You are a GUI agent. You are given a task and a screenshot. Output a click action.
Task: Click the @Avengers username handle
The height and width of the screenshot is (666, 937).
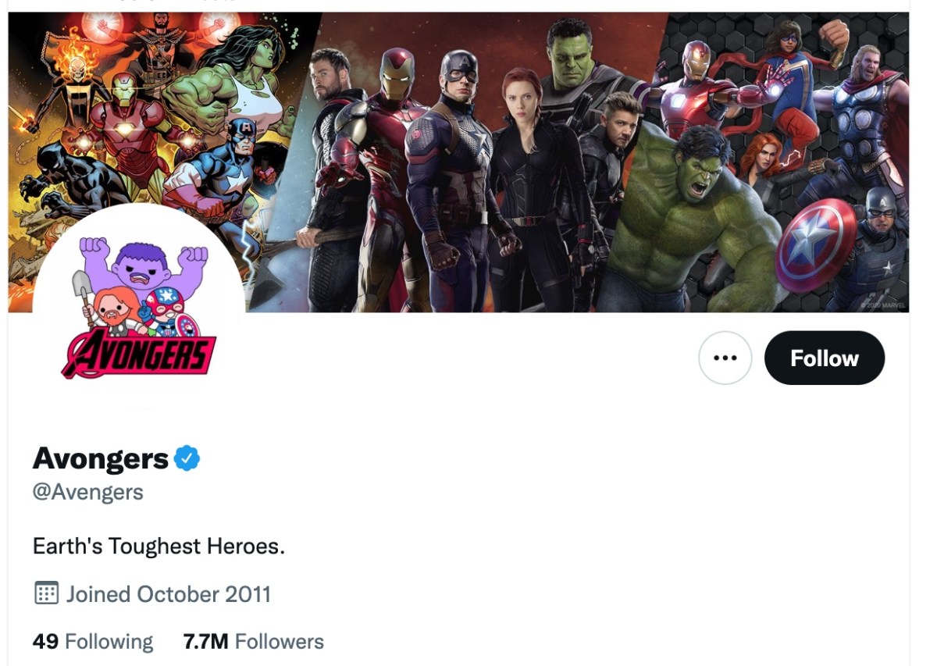pyautogui.click(x=88, y=492)
